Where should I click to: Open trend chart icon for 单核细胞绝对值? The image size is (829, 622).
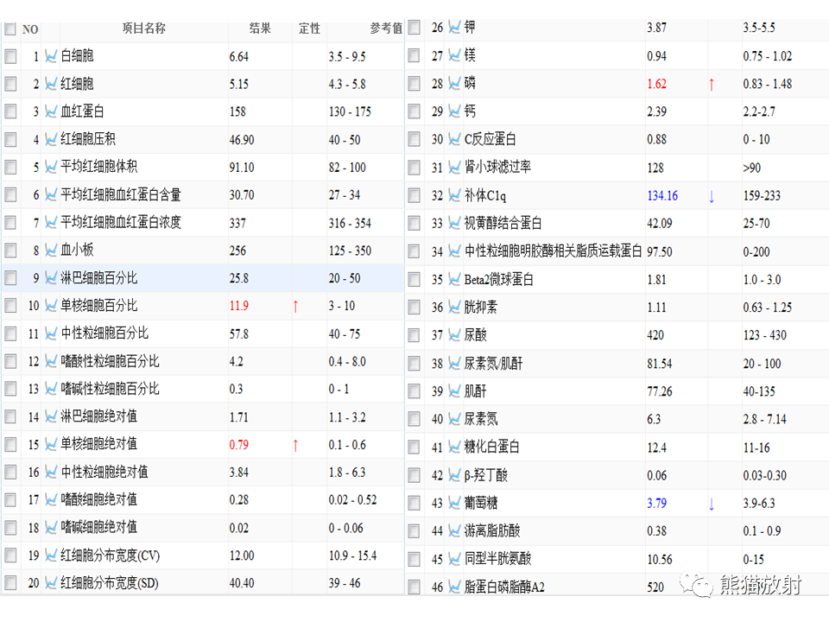coord(51,444)
